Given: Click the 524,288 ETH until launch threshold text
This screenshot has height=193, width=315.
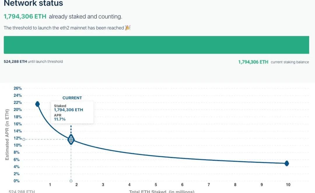Looking at the screenshot, I should click(33, 62).
